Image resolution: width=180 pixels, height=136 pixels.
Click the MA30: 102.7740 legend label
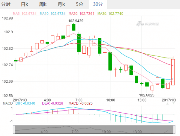pyautogui.click(x=110, y=14)
